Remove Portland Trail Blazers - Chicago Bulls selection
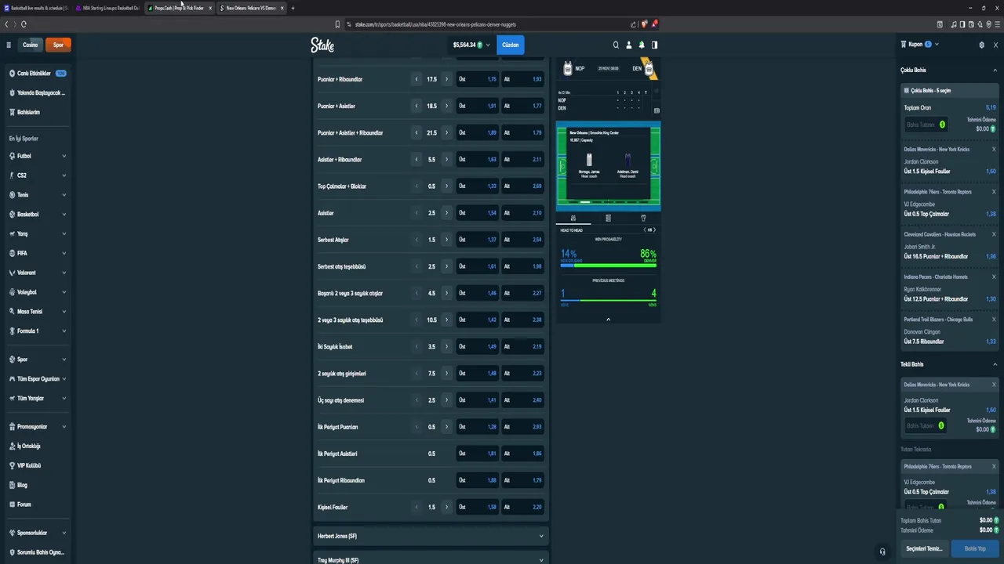This screenshot has height=564, width=1004. (x=994, y=320)
